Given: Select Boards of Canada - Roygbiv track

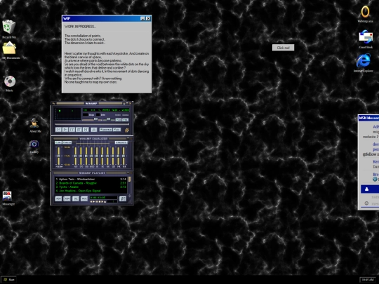Looking at the screenshot, I should coord(91,183).
